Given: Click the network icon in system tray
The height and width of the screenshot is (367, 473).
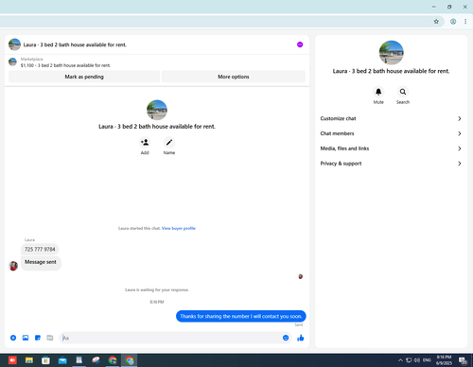Looking at the screenshot, I should tap(409, 360).
